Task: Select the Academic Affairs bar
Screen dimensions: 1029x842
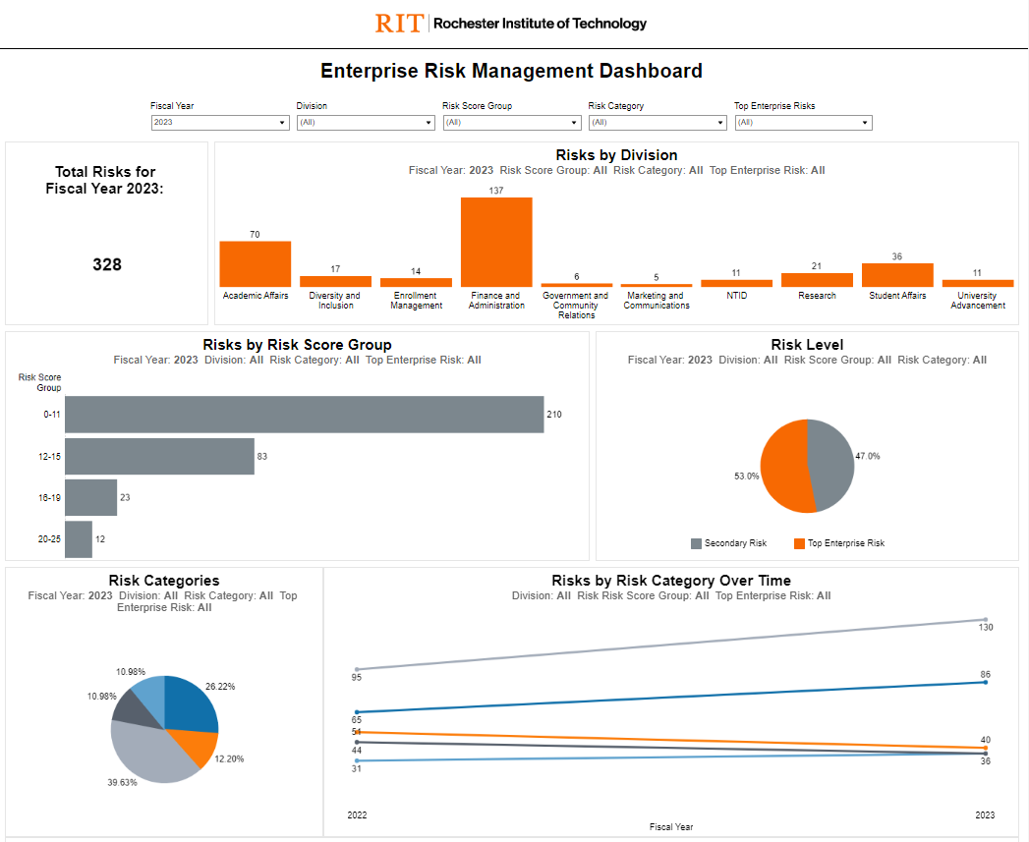Action: click(255, 262)
